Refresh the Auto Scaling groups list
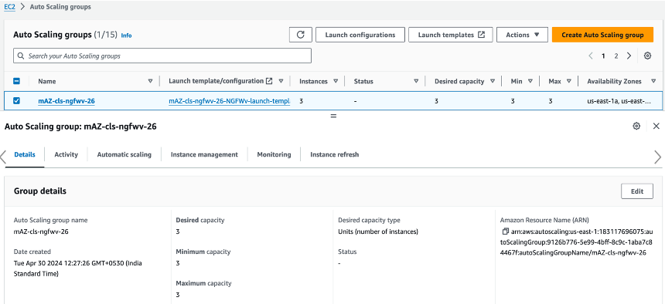 pyautogui.click(x=301, y=35)
